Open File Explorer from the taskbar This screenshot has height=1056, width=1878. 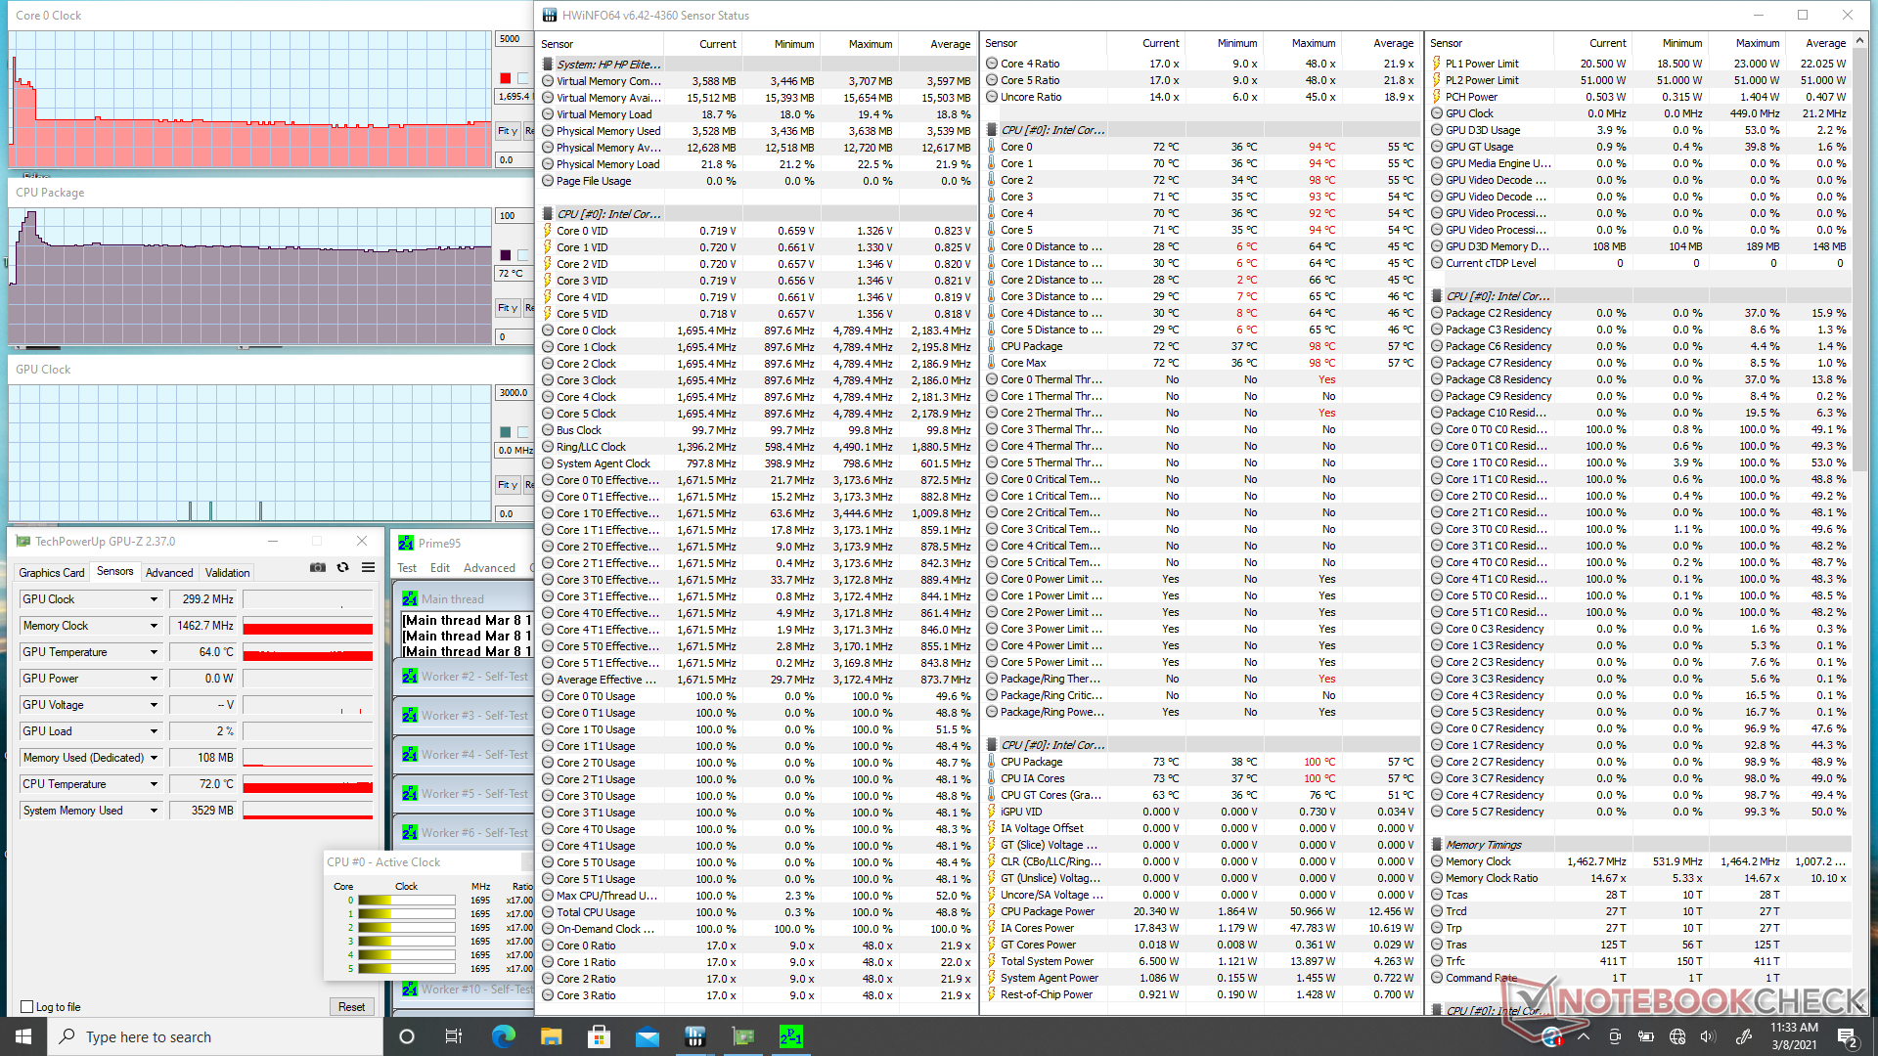pyautogui.click(x=551, y=1036)
